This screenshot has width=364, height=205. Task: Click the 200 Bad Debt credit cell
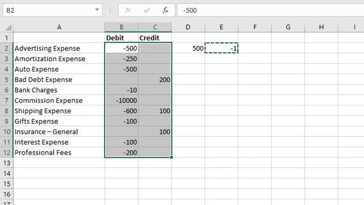[155, 80]
